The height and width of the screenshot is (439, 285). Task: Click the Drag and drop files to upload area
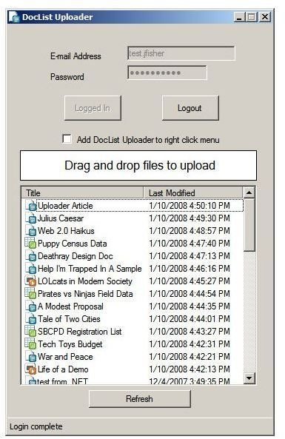click(138, 166)
